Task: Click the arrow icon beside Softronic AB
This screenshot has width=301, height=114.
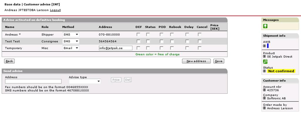Action: (264, 98)
